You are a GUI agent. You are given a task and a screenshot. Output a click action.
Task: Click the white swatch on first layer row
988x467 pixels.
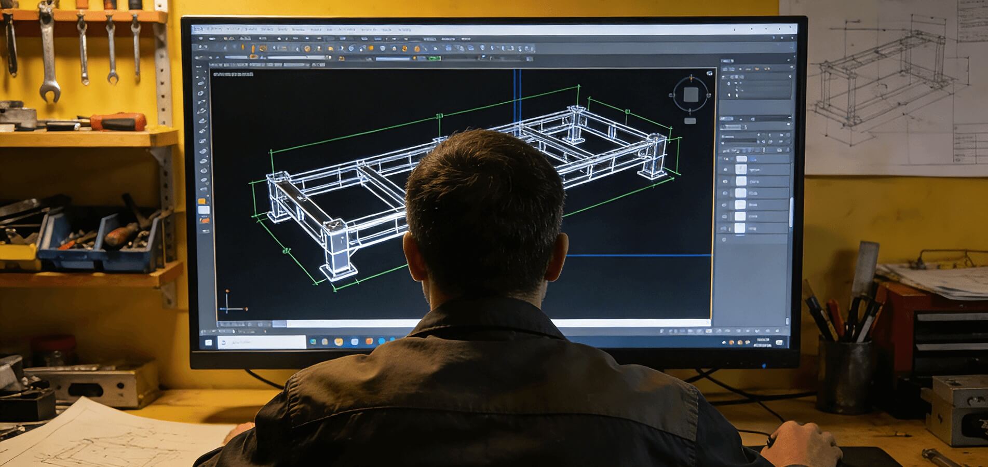click(741, 159)
